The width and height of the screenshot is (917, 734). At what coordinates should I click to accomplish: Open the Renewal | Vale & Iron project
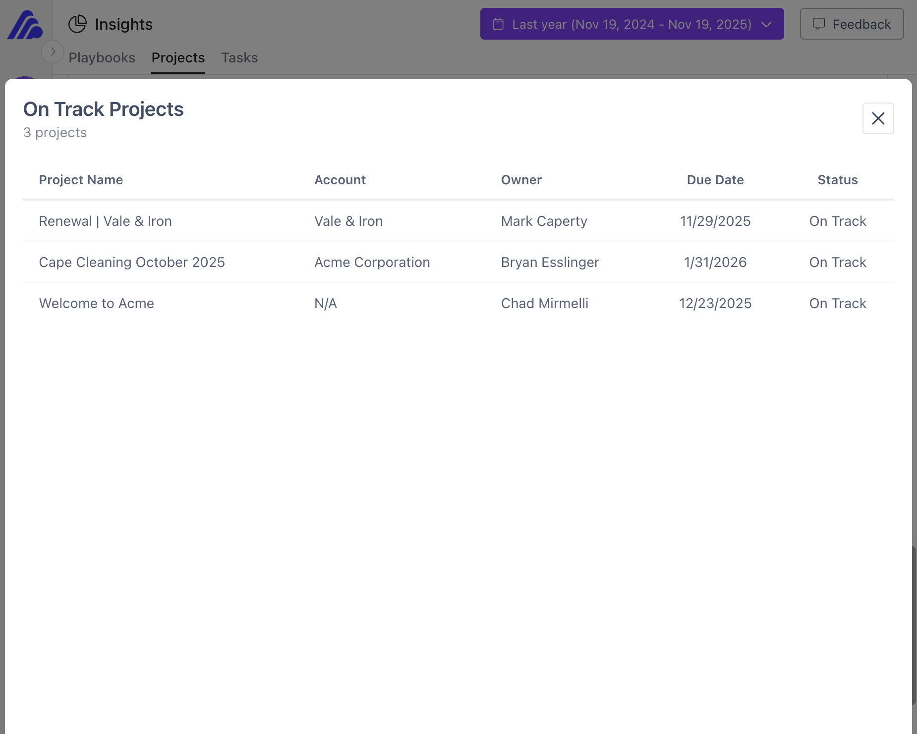click(x=105, y=221)
